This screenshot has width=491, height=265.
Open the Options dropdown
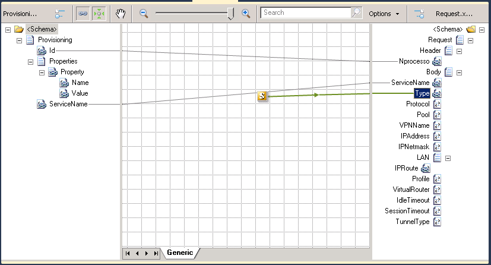tap(384, 13)
